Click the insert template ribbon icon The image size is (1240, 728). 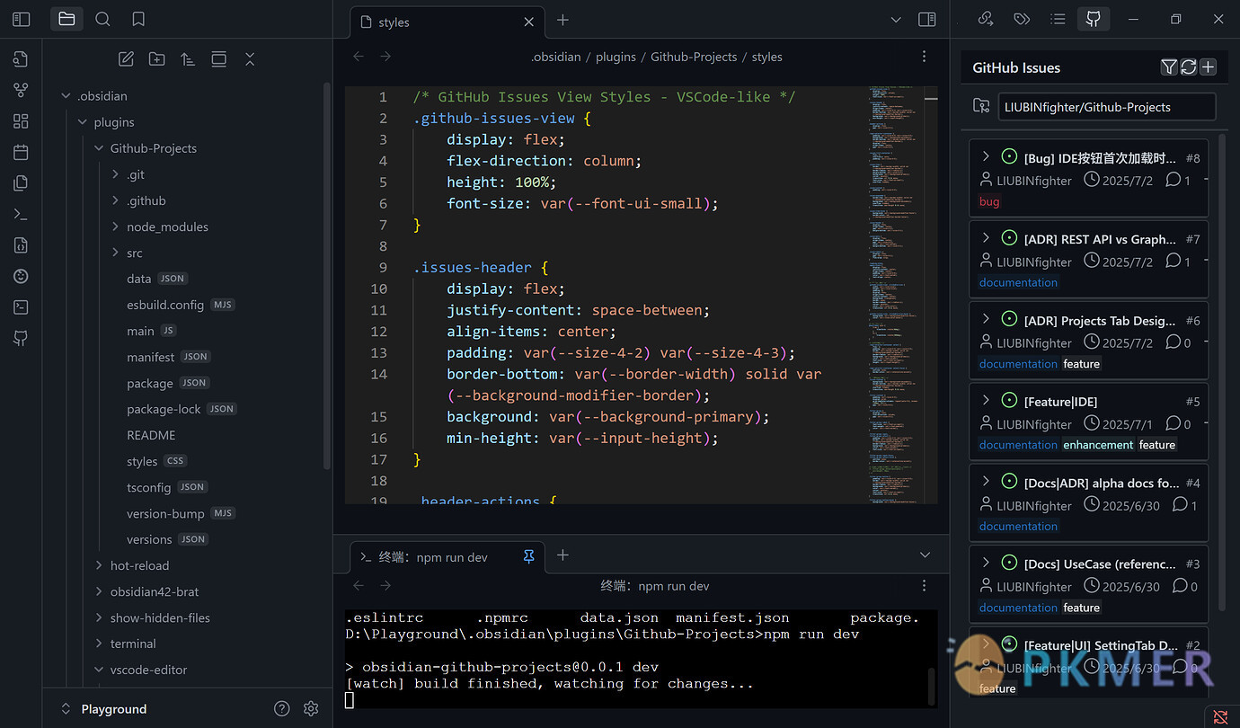21,183
